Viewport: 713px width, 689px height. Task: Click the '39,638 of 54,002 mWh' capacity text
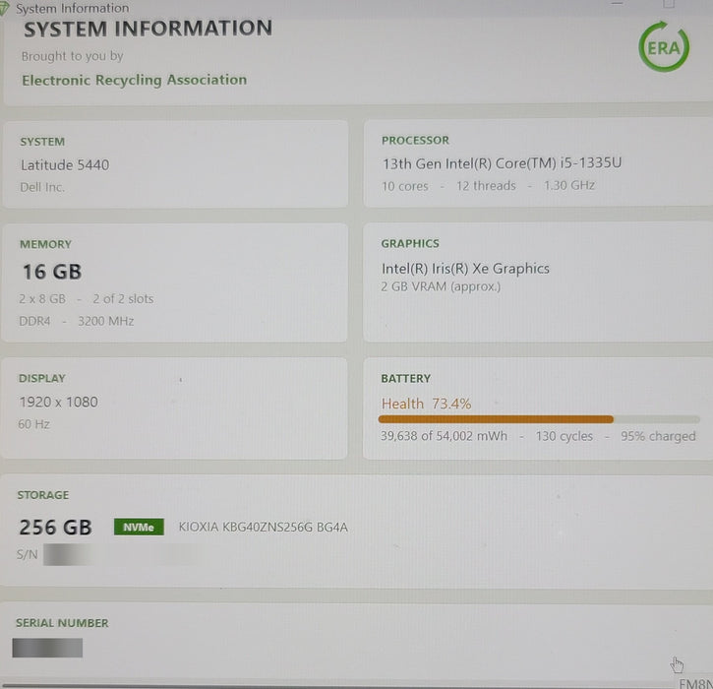(444, 436)
